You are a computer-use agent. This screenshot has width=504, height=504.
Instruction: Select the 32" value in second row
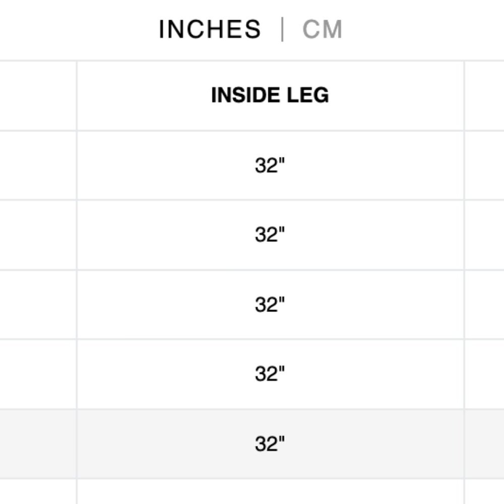[270, 235]
